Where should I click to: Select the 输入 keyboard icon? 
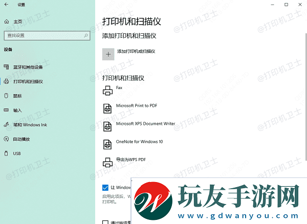tap(6, 110)
